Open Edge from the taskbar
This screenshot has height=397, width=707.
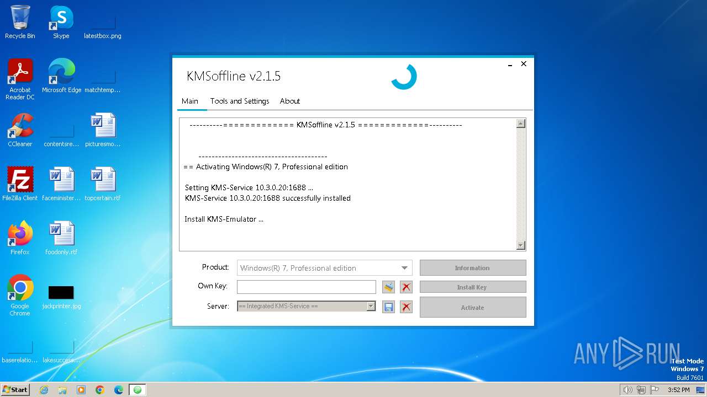(x=118, y=390)
